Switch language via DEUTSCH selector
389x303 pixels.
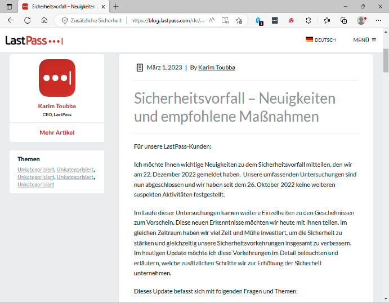320,39
